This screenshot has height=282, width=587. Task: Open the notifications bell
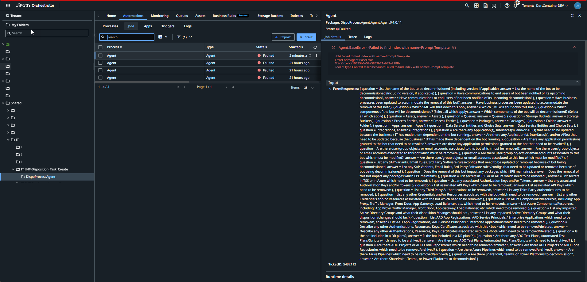(515, 6)
